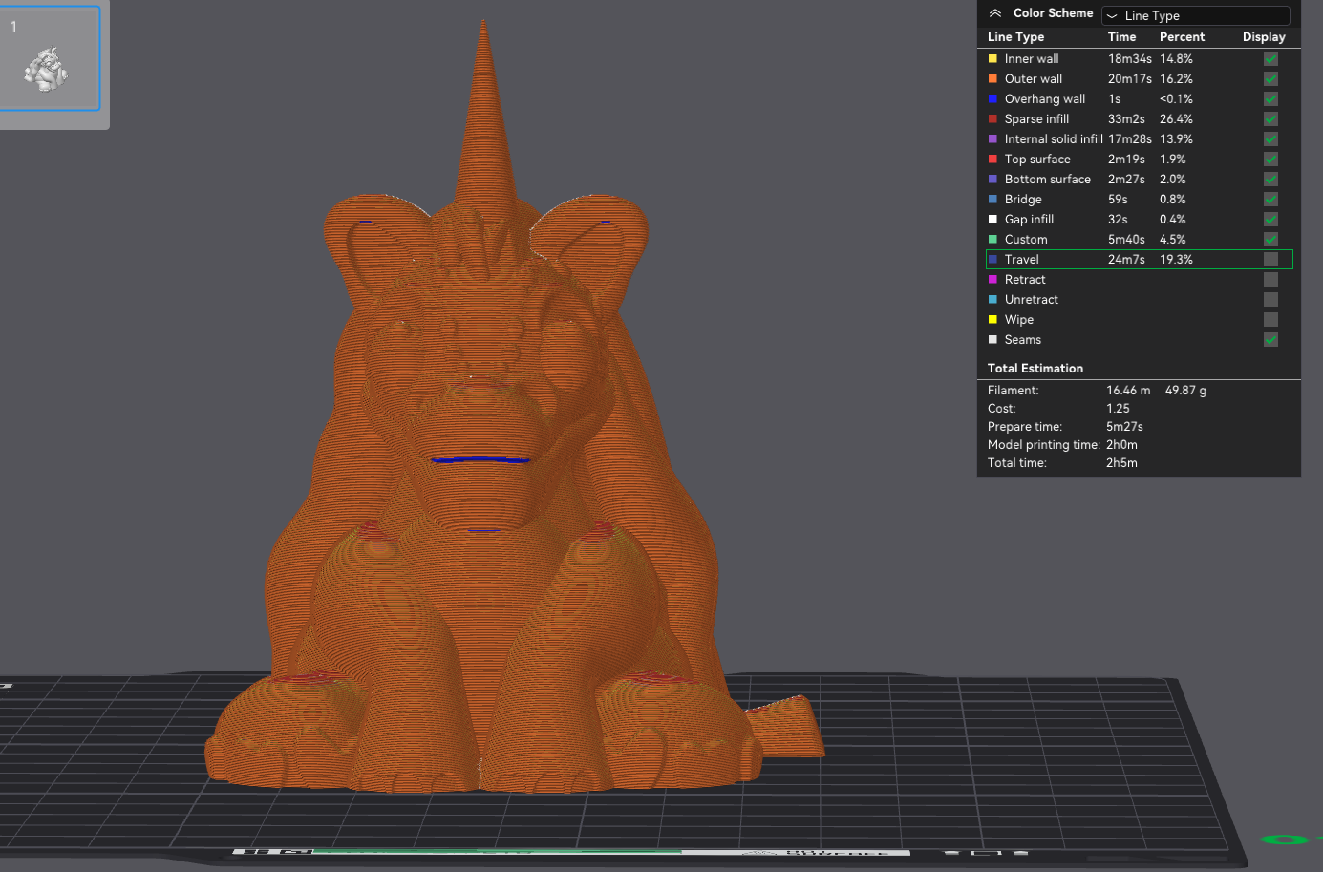Viewport: 1323px width, 872px height.
Task: Uncheck the Top surface Display checkbox
Action: pyautogui.click(x=1270, y=159)
